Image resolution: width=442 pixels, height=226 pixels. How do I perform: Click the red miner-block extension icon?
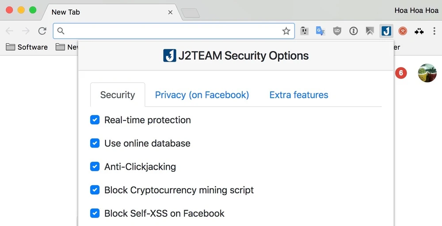pos(403,31)
